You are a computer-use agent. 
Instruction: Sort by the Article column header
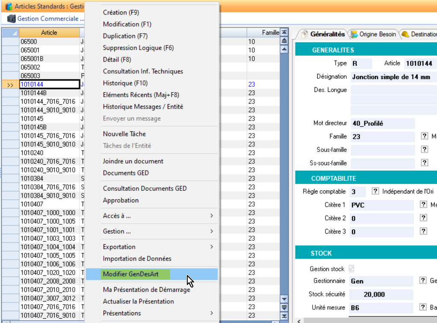point(49,33)
